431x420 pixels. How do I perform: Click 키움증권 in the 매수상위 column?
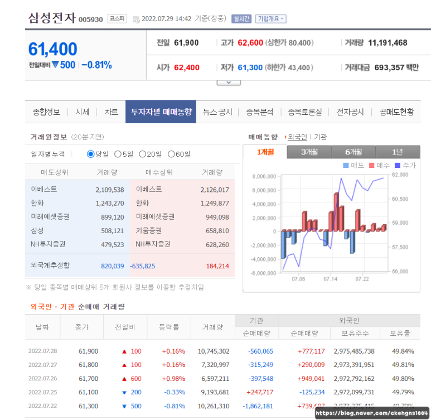(149, 230)
